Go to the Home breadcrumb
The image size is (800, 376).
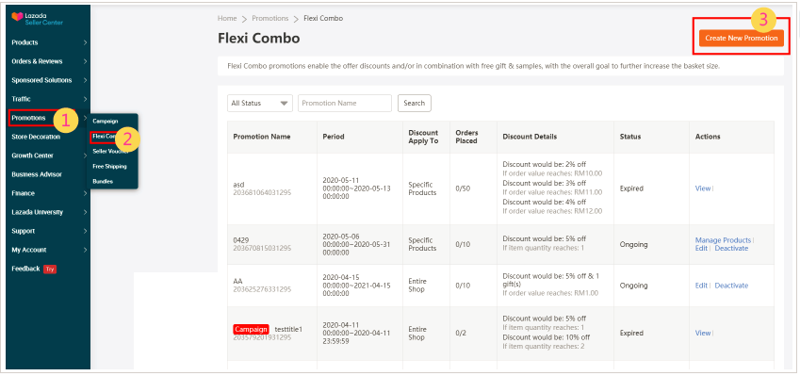pos(227,18)
